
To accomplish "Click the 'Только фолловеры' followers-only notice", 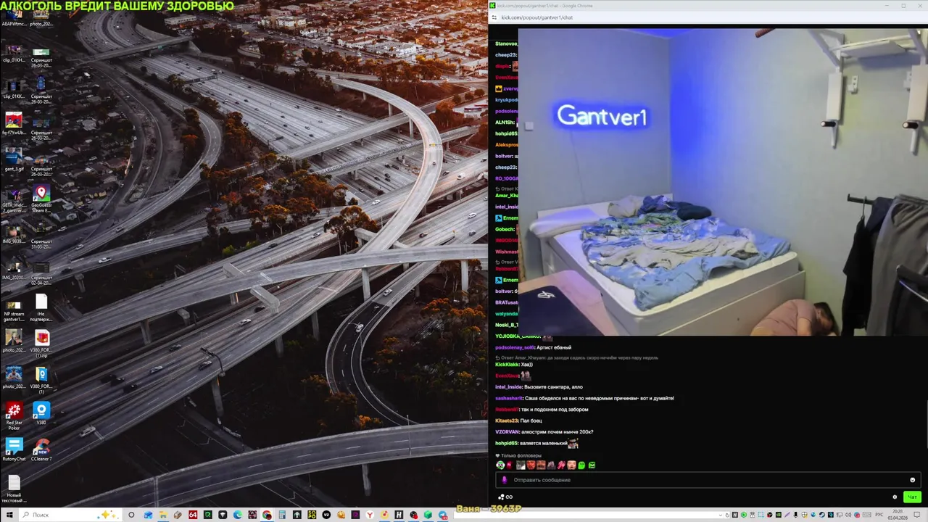I will click(x=521, y=455).
